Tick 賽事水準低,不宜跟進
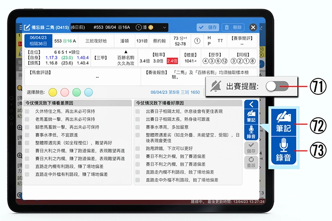The image size is (332, 221). [x=27, y=135]
